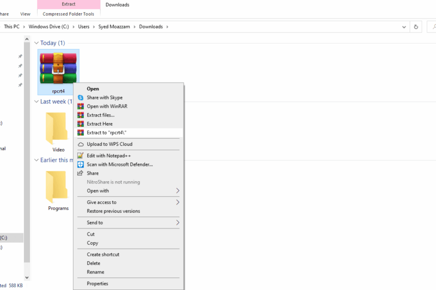The image size is (436, 290).
Task: Choose Cut from context menu
Action: [x=129, y=234]
